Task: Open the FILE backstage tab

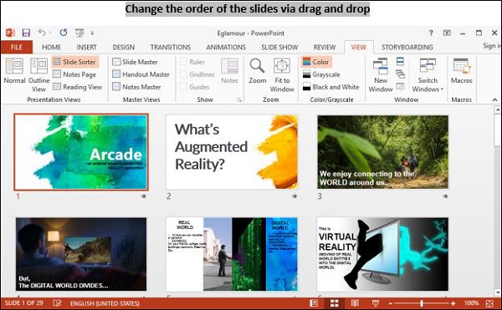Action: pos(17,48)
